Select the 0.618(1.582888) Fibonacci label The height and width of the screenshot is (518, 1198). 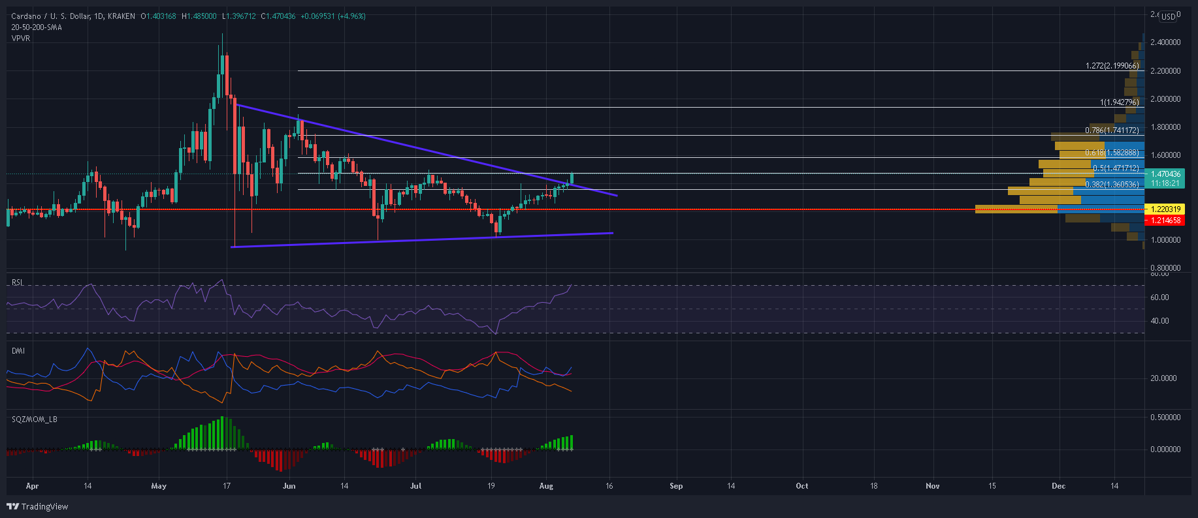pos(1112,153)
